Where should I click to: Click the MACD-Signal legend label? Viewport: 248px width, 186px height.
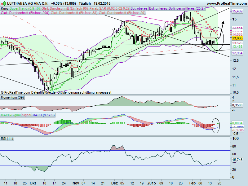pyautogui.click(x=11, y=115)
